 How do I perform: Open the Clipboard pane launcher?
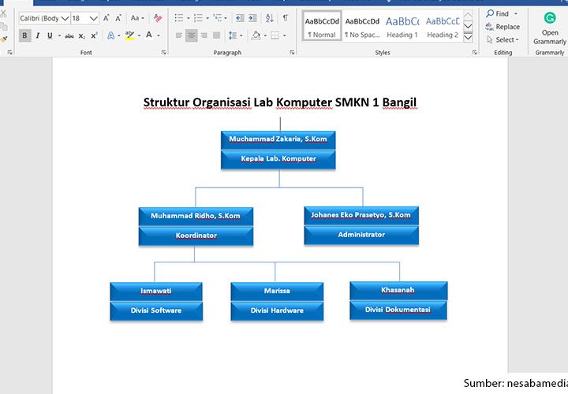coord(9,53)
